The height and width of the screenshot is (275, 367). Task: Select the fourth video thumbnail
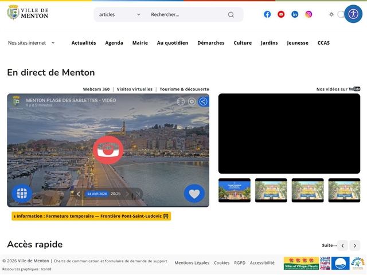344,190
